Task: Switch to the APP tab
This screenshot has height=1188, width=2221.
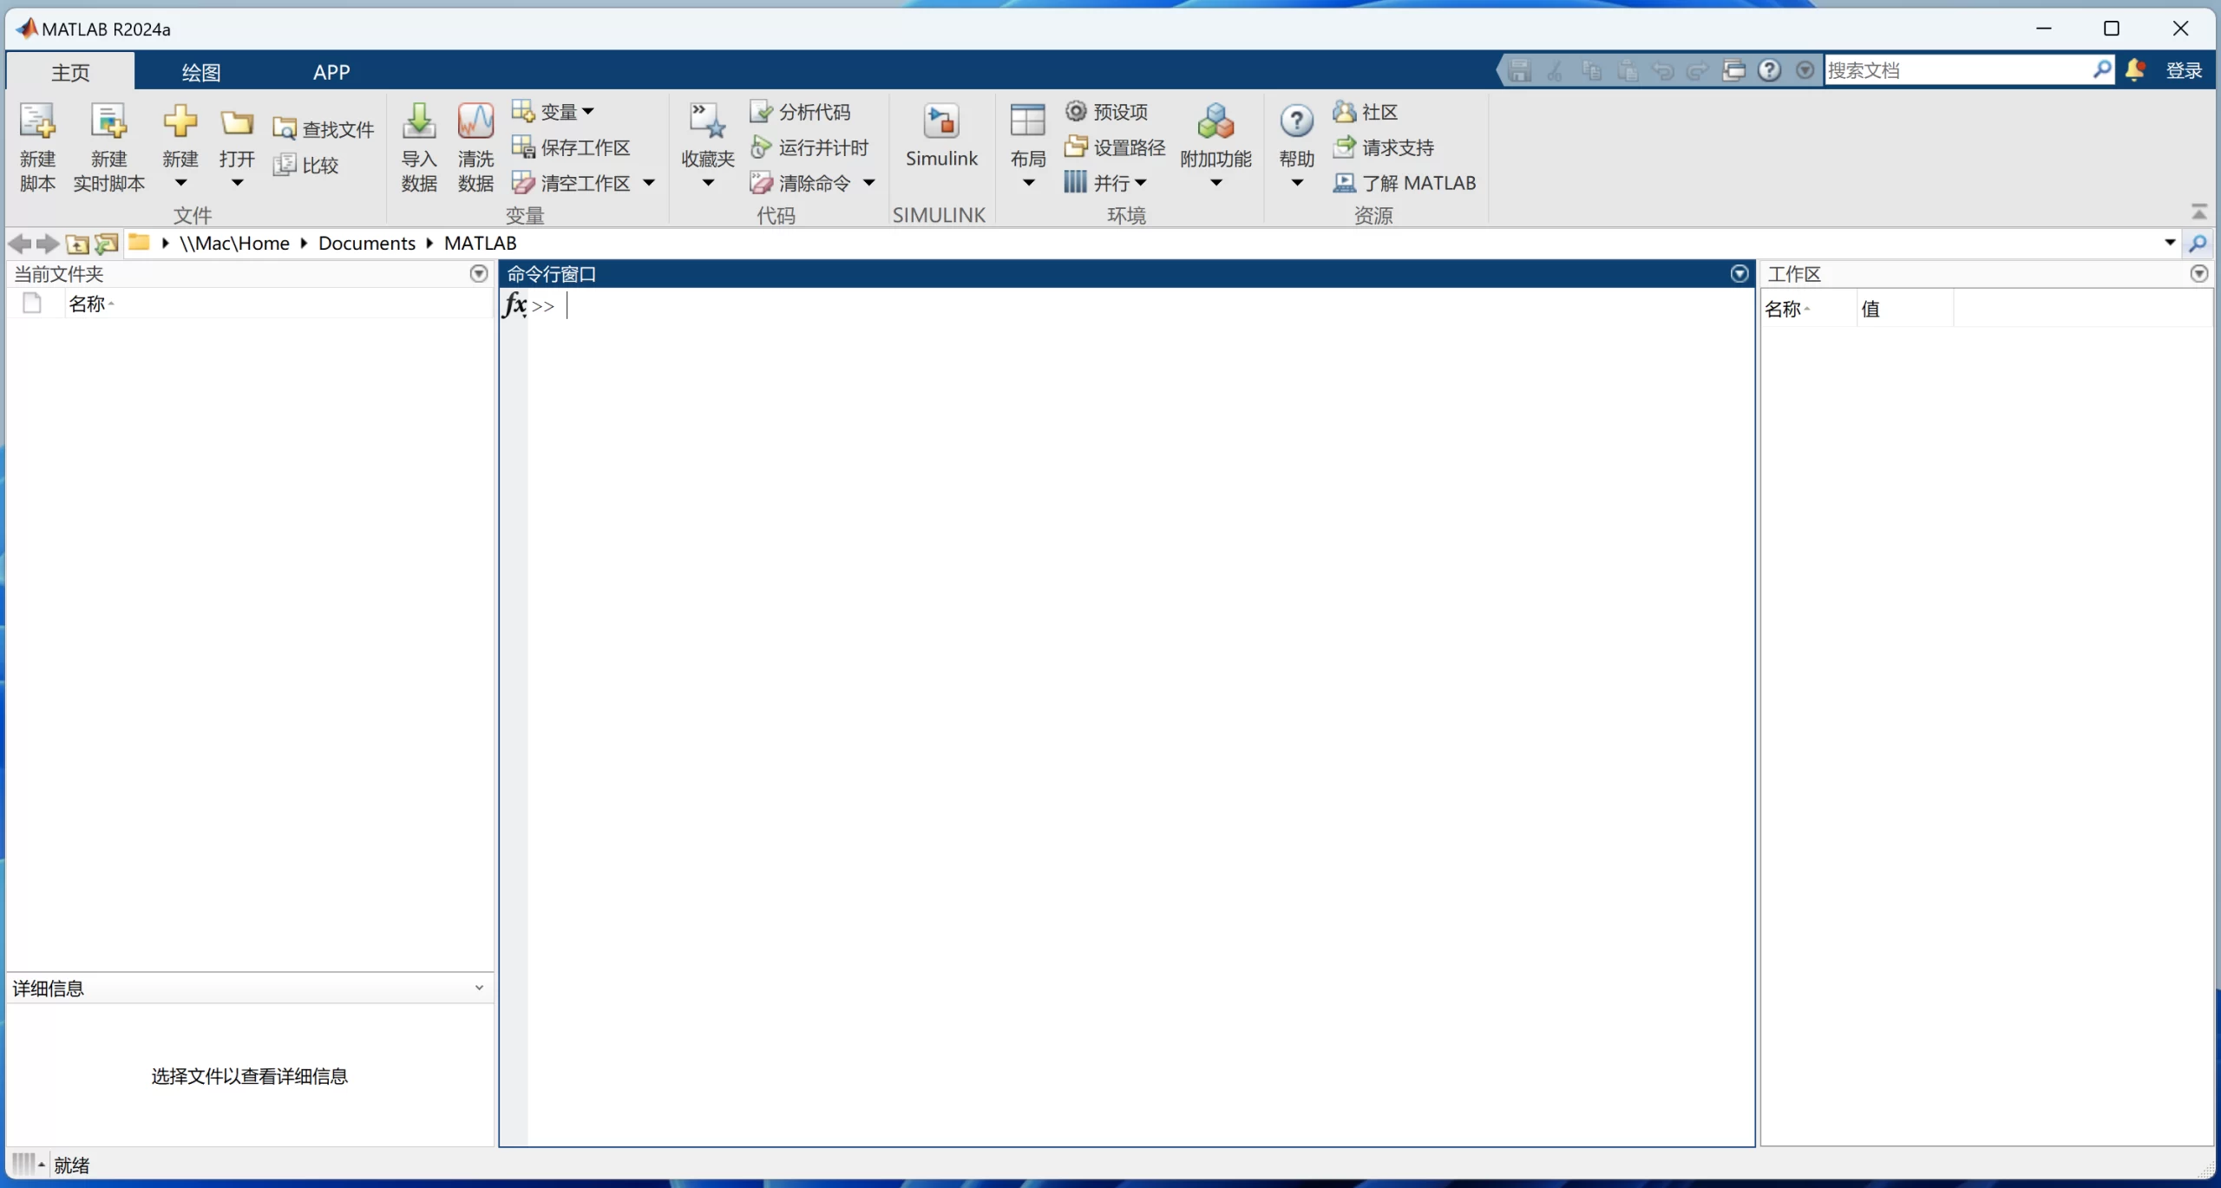Action: [331, 72]
